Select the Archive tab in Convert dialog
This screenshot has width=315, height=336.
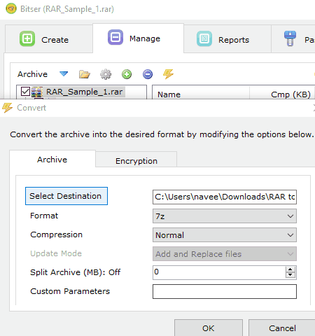(x=52, y=160)
